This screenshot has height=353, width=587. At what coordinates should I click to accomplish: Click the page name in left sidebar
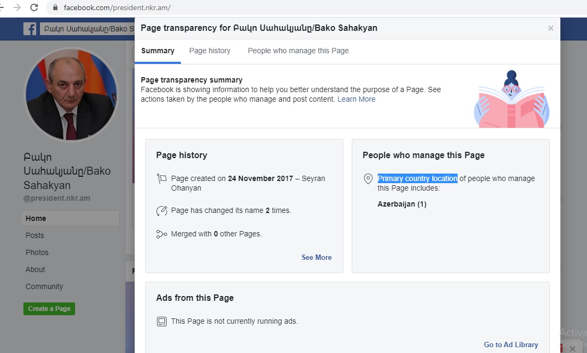[67, 171]
